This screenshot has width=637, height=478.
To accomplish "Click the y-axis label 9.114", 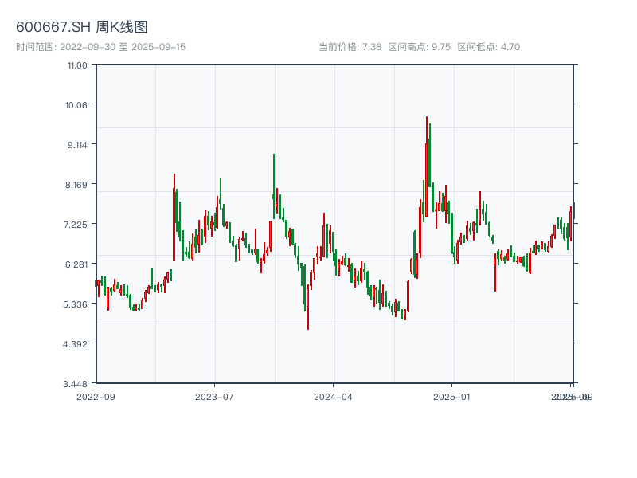I will point(77,145).
